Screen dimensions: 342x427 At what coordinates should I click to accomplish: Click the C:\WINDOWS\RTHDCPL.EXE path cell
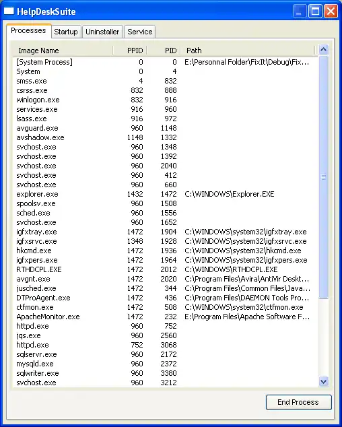point(231,269)
